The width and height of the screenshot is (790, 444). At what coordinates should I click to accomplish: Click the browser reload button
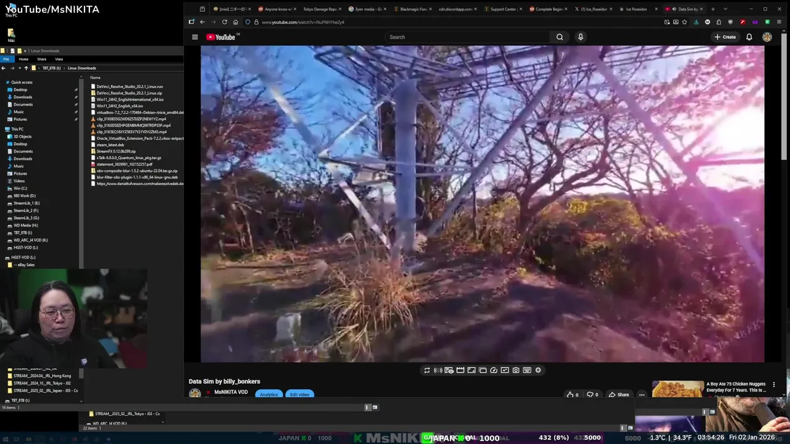tap(224, 22)
